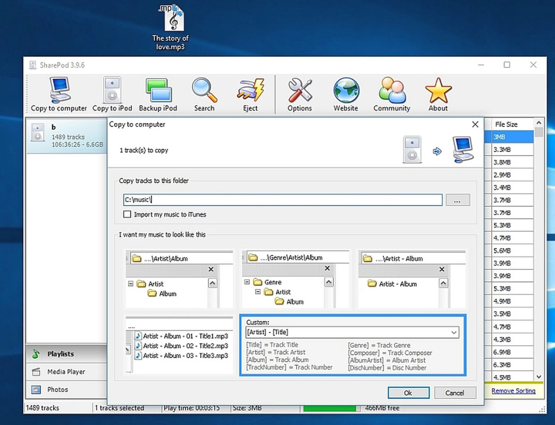Click the destination folder path field
This screenshot has height=425, width=555.
coord(283,200)
